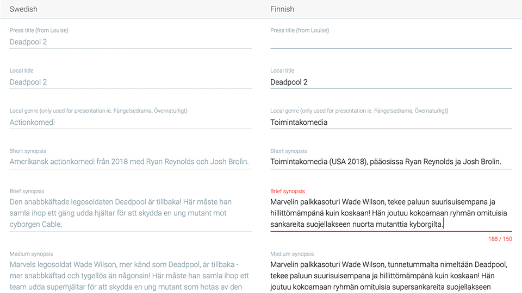Click the Swedish Brief synopsis text area
Screen dimensions: 522x293
coord(130,213)
